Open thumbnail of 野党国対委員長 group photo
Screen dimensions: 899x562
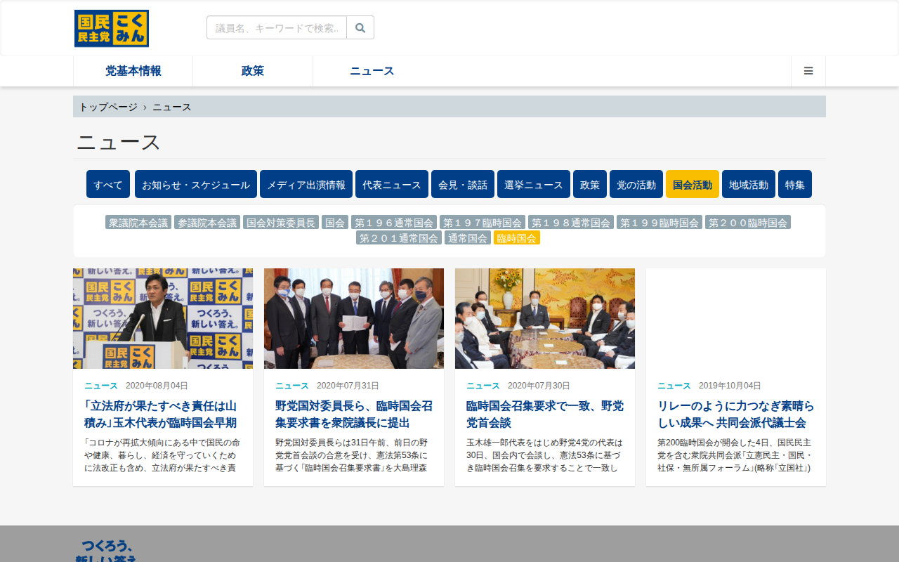tap(354, 318)
